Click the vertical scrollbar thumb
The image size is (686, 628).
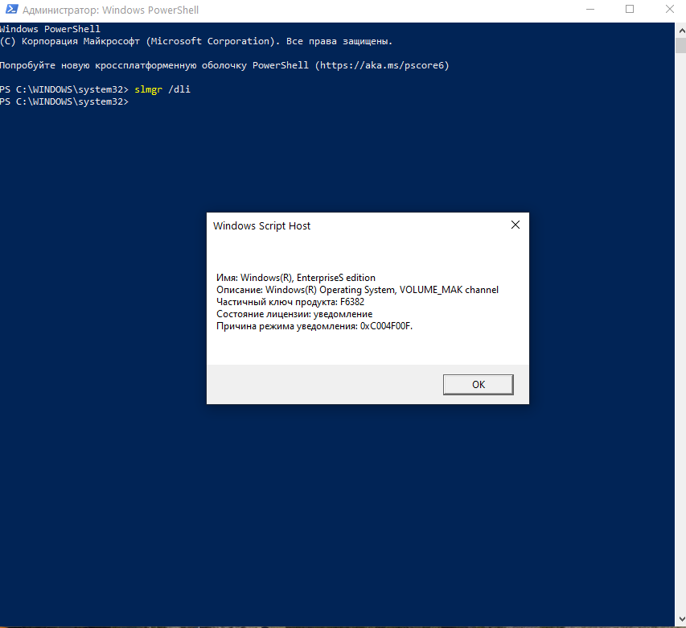click(681, 46)
